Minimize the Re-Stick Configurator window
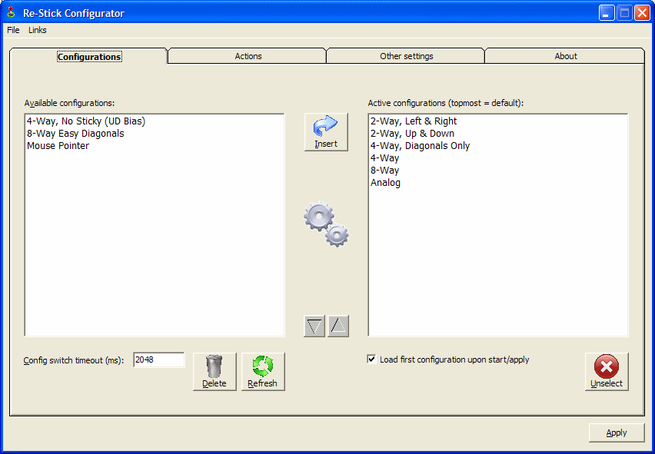Screen dimensions: 655x454 pos(607,13)
